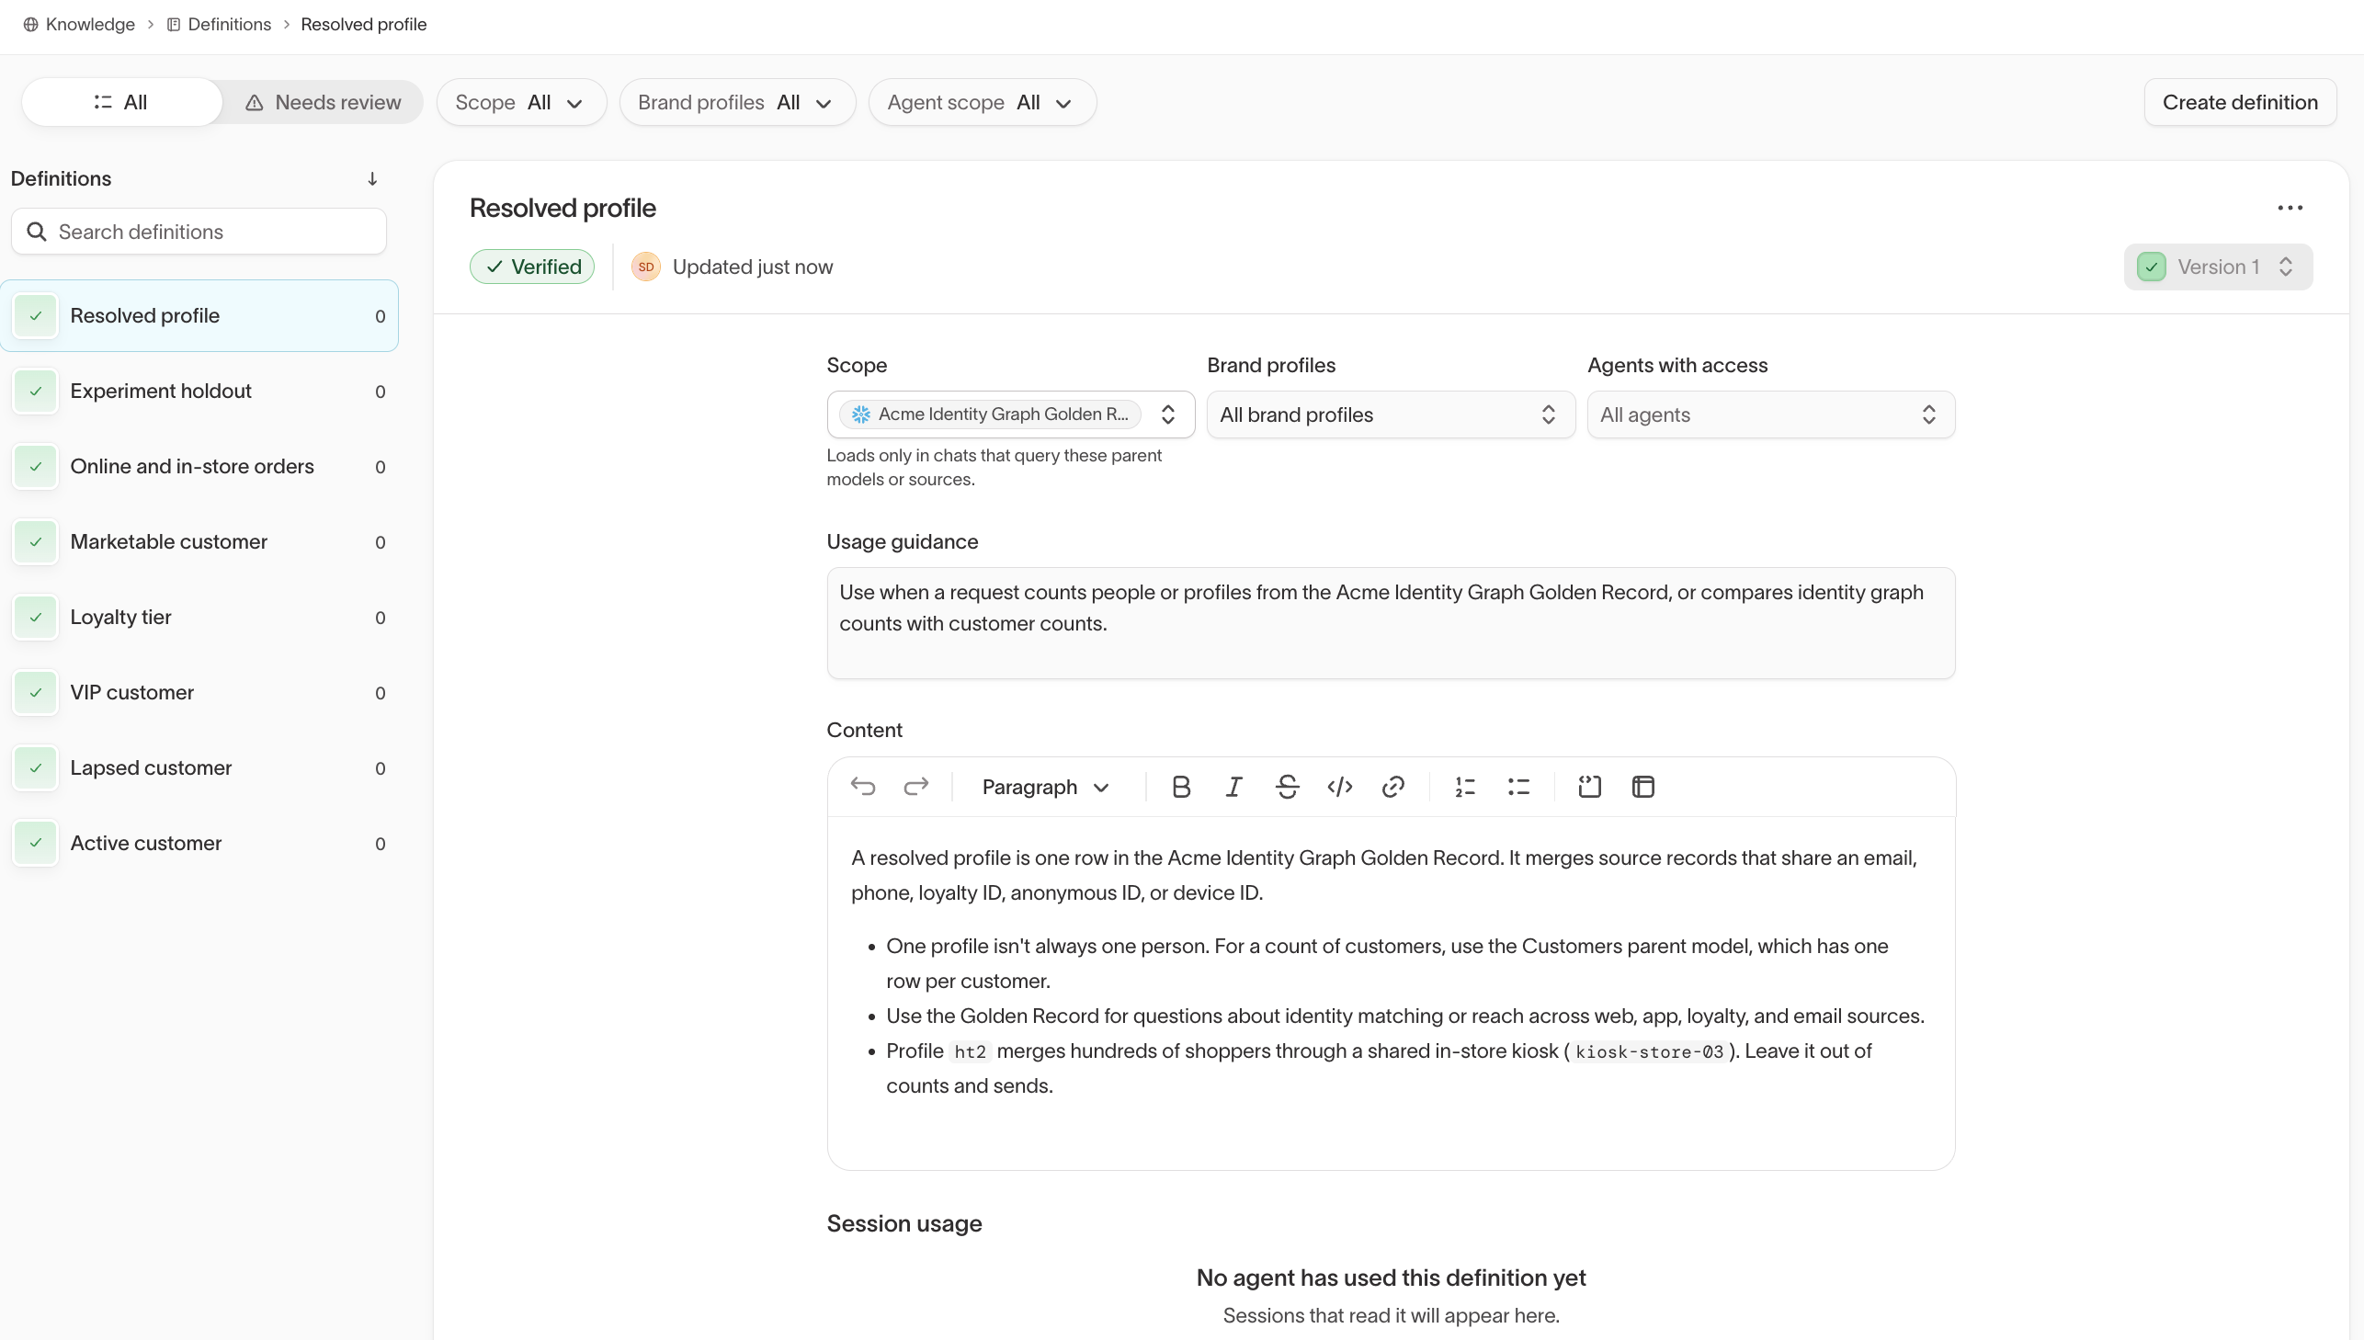Open the Agent scope filter dropdown
Viewport: 2364px width, 1340px height.
(x=982, y=102)
